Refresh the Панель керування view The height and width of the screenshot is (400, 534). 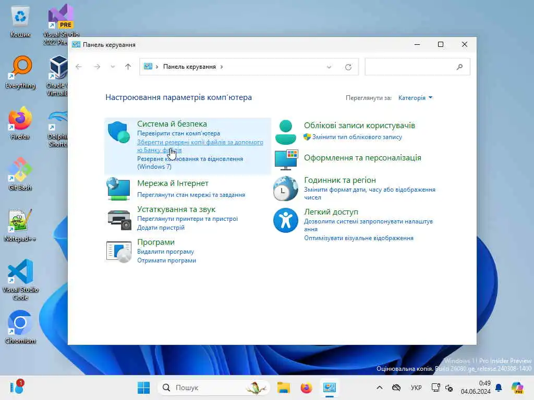[348, 67]
